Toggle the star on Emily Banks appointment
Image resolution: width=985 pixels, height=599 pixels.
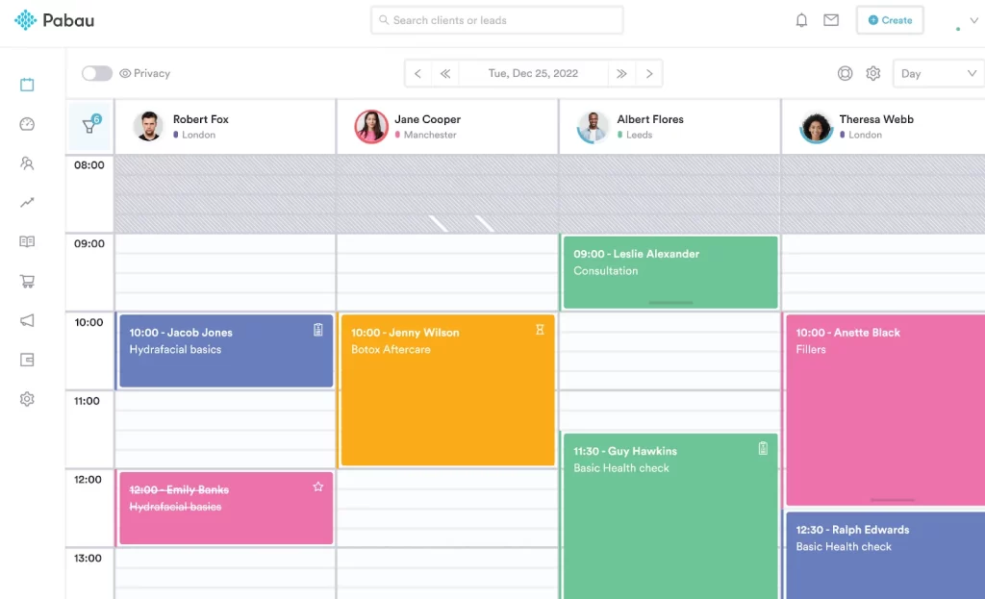(318, 487)
